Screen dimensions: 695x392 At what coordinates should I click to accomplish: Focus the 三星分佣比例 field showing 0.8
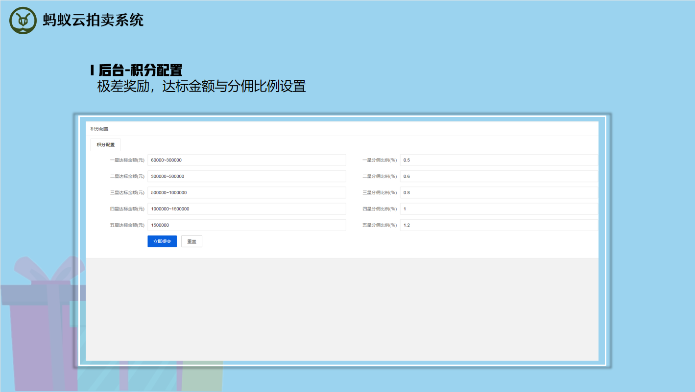click(499, 192)
